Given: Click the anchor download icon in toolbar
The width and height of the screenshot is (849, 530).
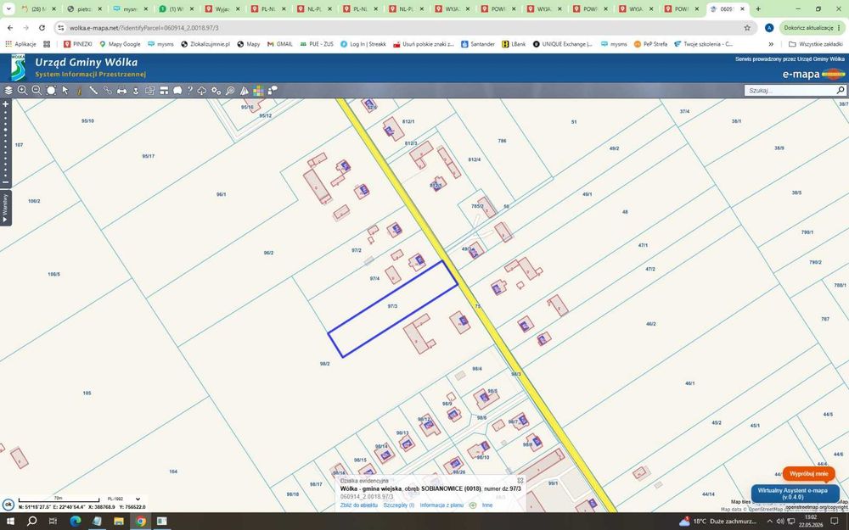Looking at the screenshot, I should [x=136, y=91].
